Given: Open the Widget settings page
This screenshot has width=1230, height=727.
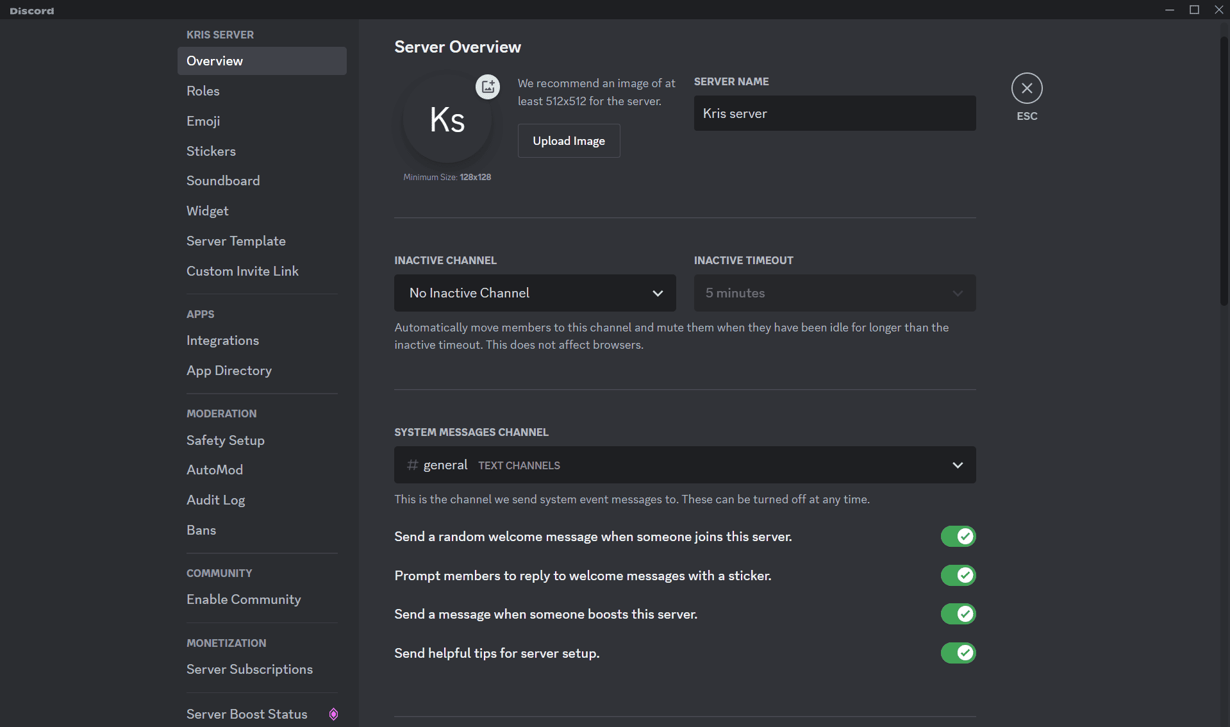Looking at the screenshot, I should [262, 211].
